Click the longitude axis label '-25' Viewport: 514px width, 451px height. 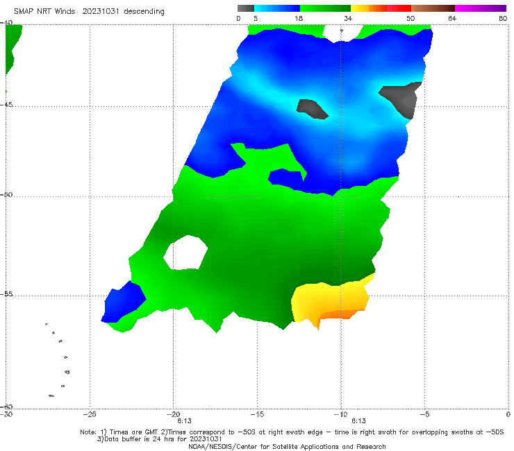pos(90,414)
